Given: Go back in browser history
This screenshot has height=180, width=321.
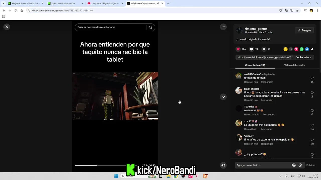Looking at the screenshot, I should pyautogui.click(x=4, y=10).
